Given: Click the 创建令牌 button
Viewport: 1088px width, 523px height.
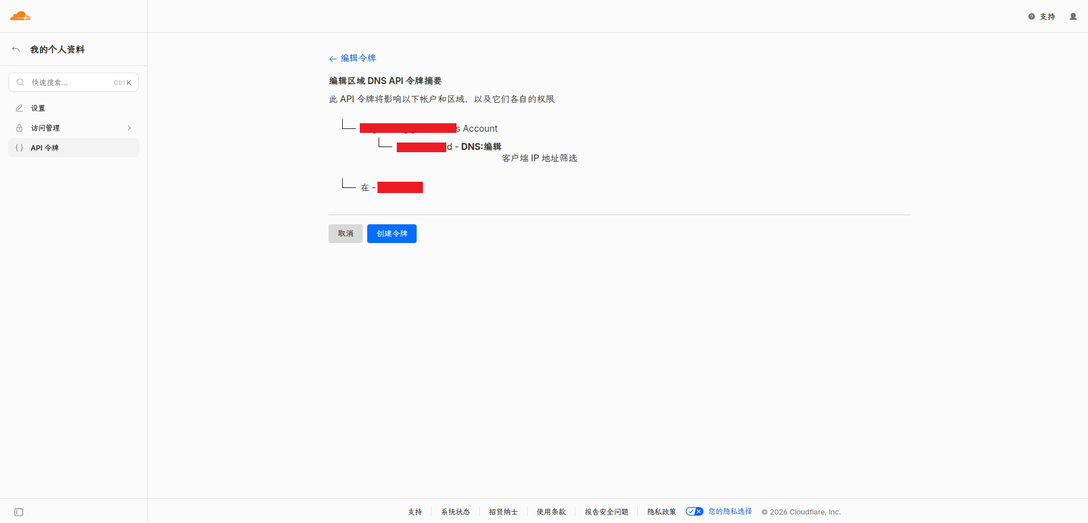Looking at the screenshot, I should click(x=392, y=233).
